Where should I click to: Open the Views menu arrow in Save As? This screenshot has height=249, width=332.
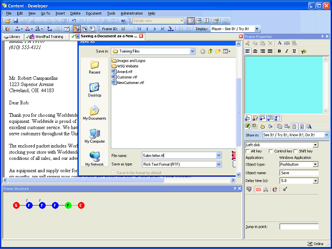[x=229, y=51]
